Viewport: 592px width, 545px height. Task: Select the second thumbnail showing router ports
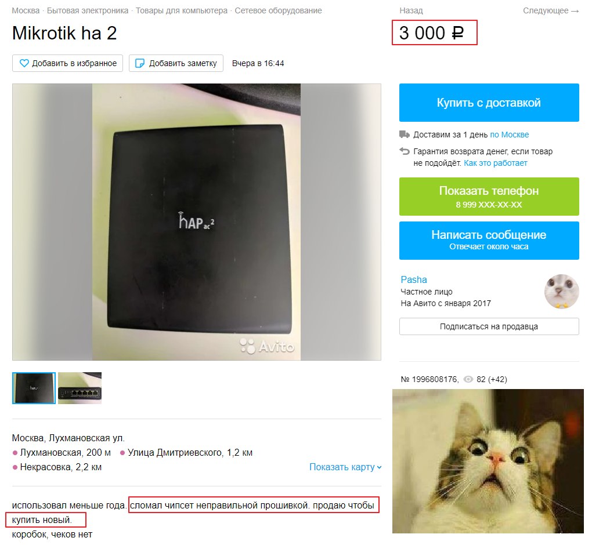[x=80, y=388]
